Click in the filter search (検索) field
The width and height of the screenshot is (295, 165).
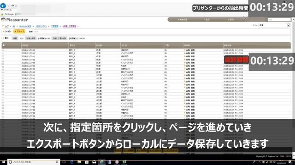(46, 32)
